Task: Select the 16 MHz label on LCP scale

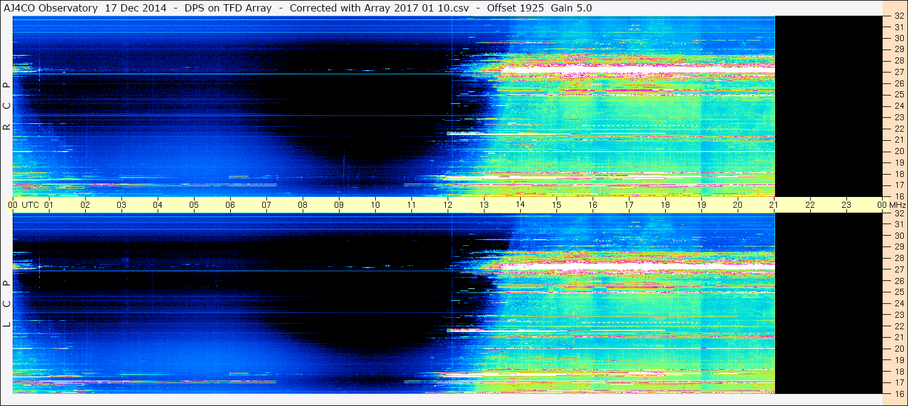Action: pyautogui.click(x=898, y=394)
